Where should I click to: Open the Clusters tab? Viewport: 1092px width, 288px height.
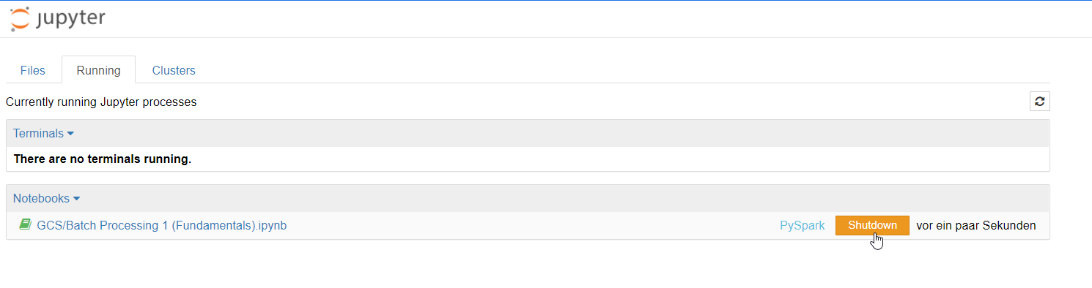click(174, 70)
